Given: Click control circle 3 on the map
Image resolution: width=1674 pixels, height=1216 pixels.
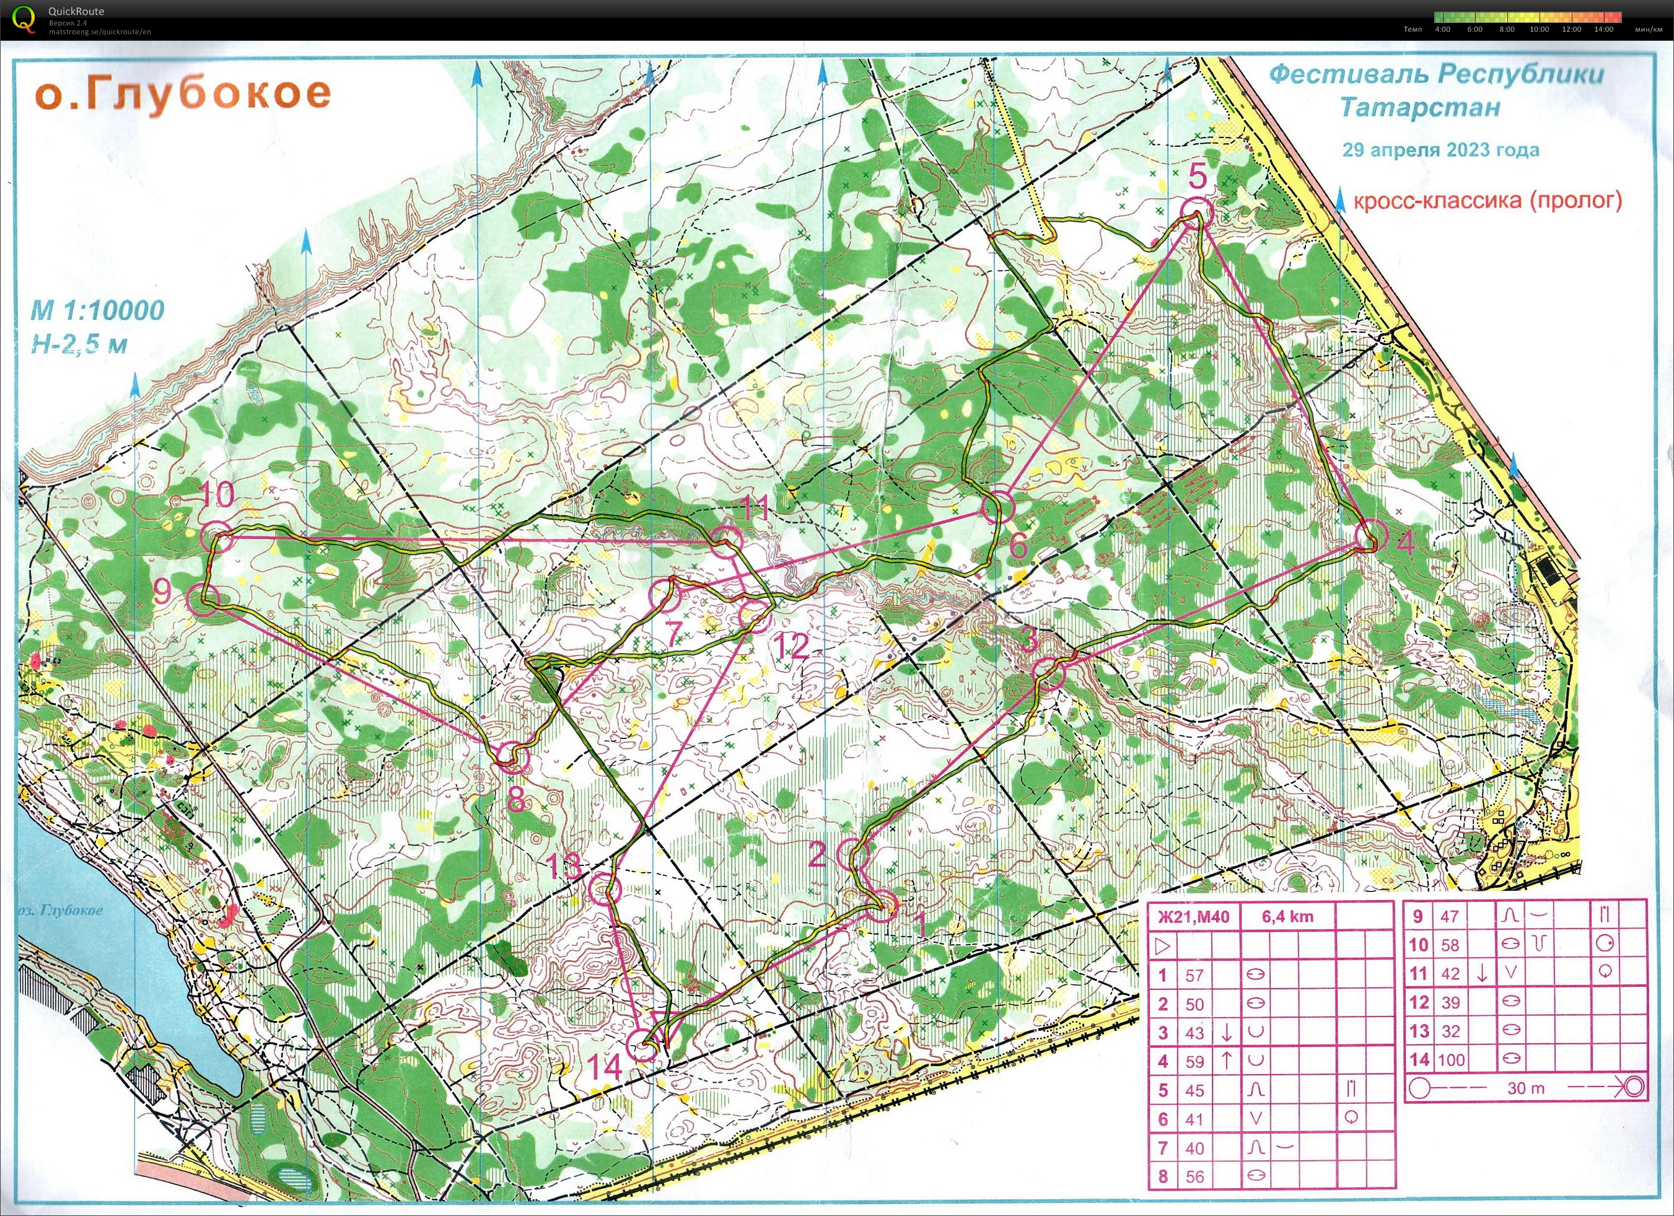Looking at the screenshot, I should (1049, 674).
